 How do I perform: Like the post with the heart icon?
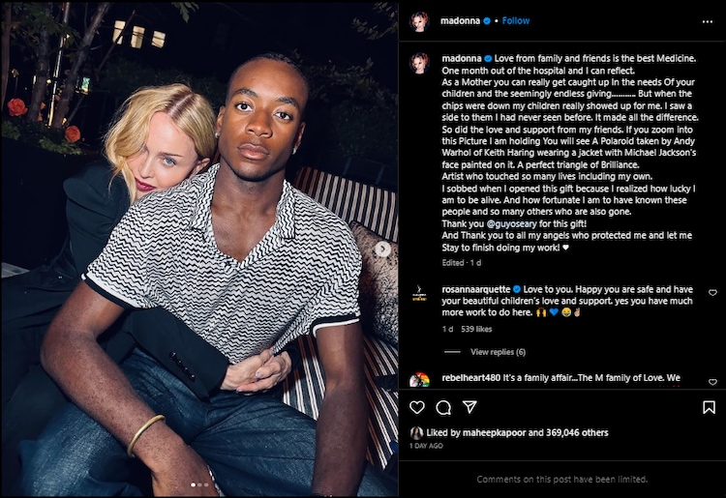(417, 407)
